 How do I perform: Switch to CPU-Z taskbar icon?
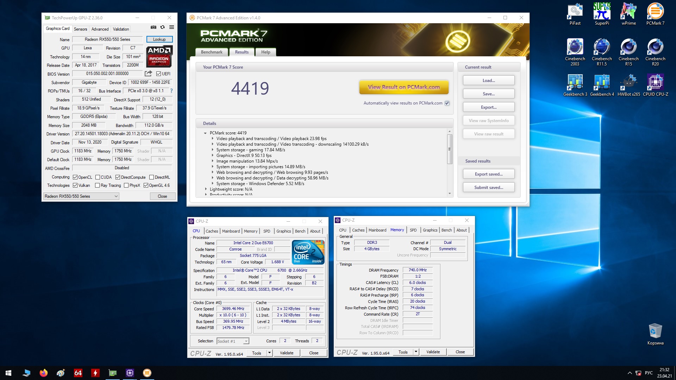coord(130,373)
